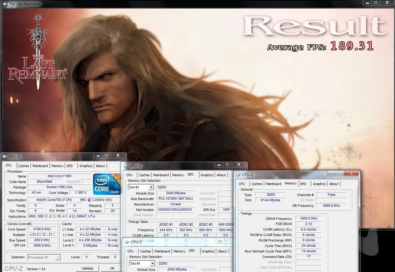Expand Slot #1 dropdown in bottom-most CPU-Z window
This screenshot has width=395, height=272.
(152, 263)
